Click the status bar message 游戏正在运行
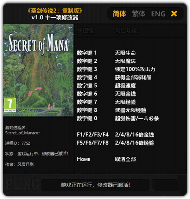 pos(96,185)
